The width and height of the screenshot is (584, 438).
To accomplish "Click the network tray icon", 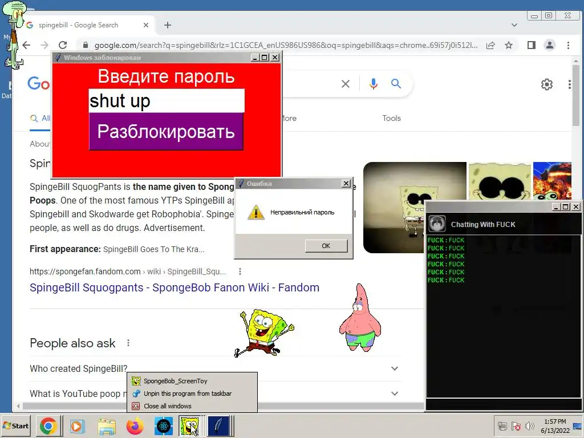I will [502, 426].
